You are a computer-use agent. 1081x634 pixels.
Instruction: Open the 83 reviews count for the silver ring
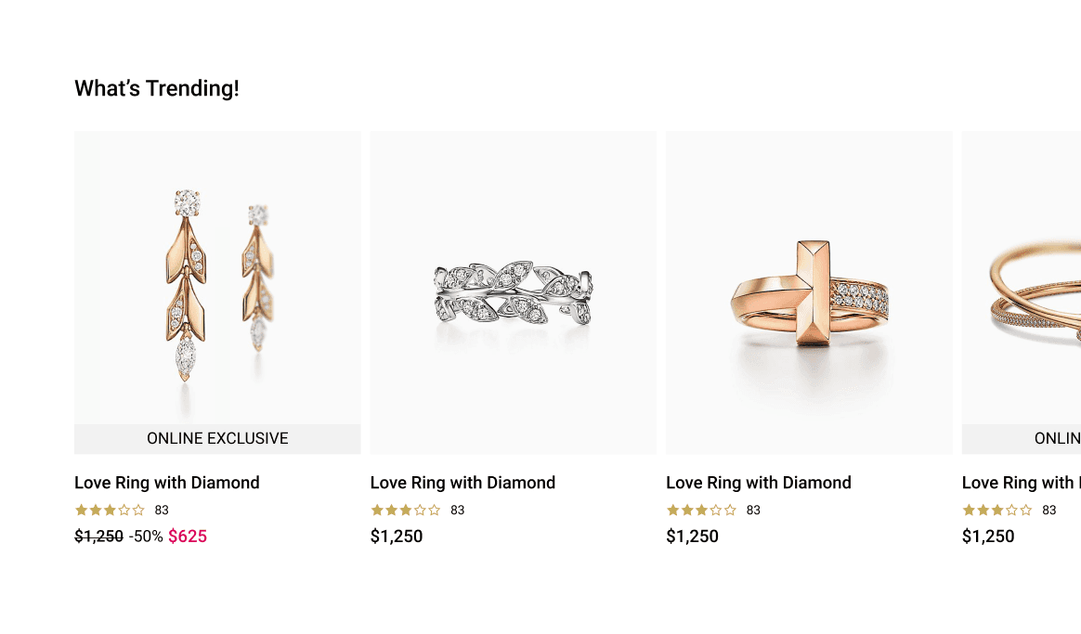[458, 510]
